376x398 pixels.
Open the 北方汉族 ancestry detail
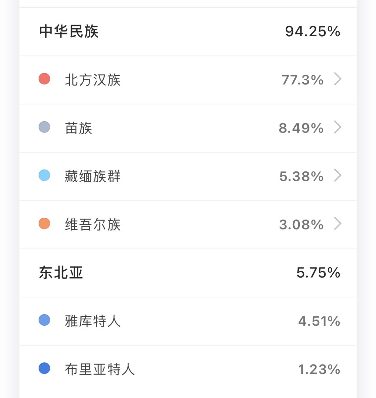click(188, 80)
